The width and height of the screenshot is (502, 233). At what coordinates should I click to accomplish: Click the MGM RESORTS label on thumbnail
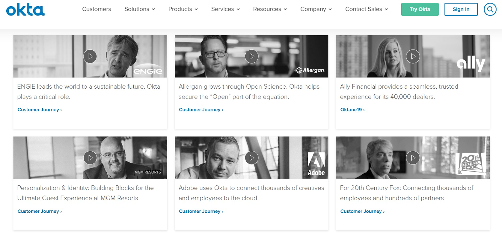(x=147, y=172)
